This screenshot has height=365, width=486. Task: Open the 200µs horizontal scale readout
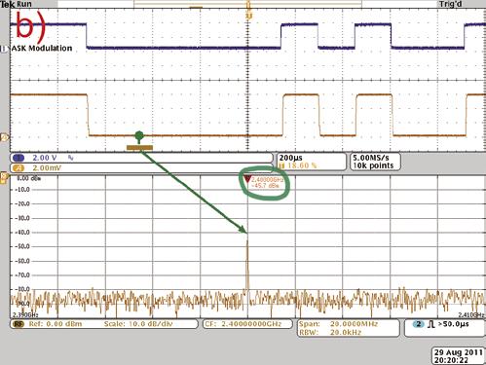(291, 158)
